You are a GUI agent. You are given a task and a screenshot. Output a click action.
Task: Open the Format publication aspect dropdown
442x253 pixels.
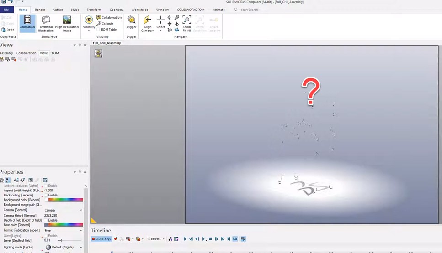[x=81, y=231]
